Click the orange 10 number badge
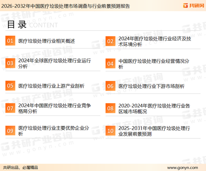 [x=110, y=131]
